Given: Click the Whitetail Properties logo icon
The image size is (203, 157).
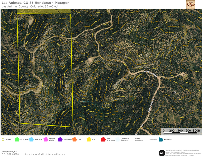Looking at the screenshot, I should 191,5.
